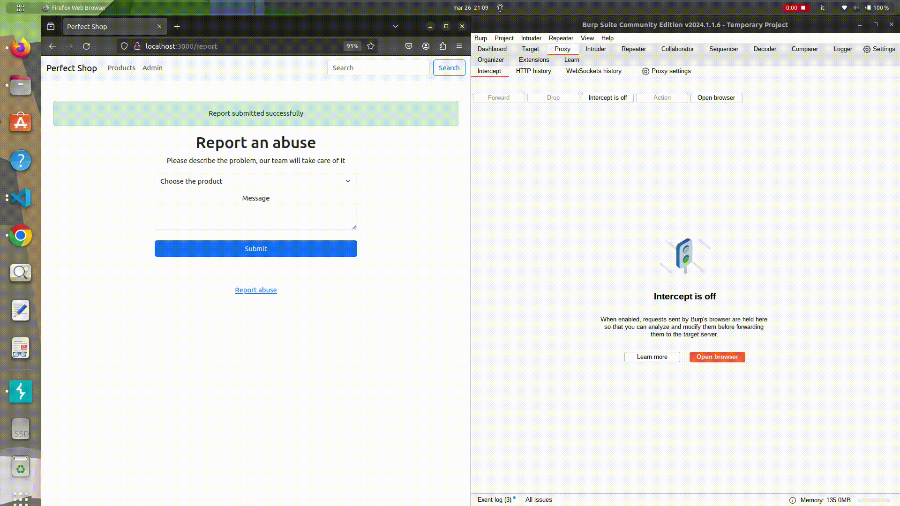This screenshot has height=506, width=900.
Task: Click the Proxy settings icon
Action: [645, 71]
